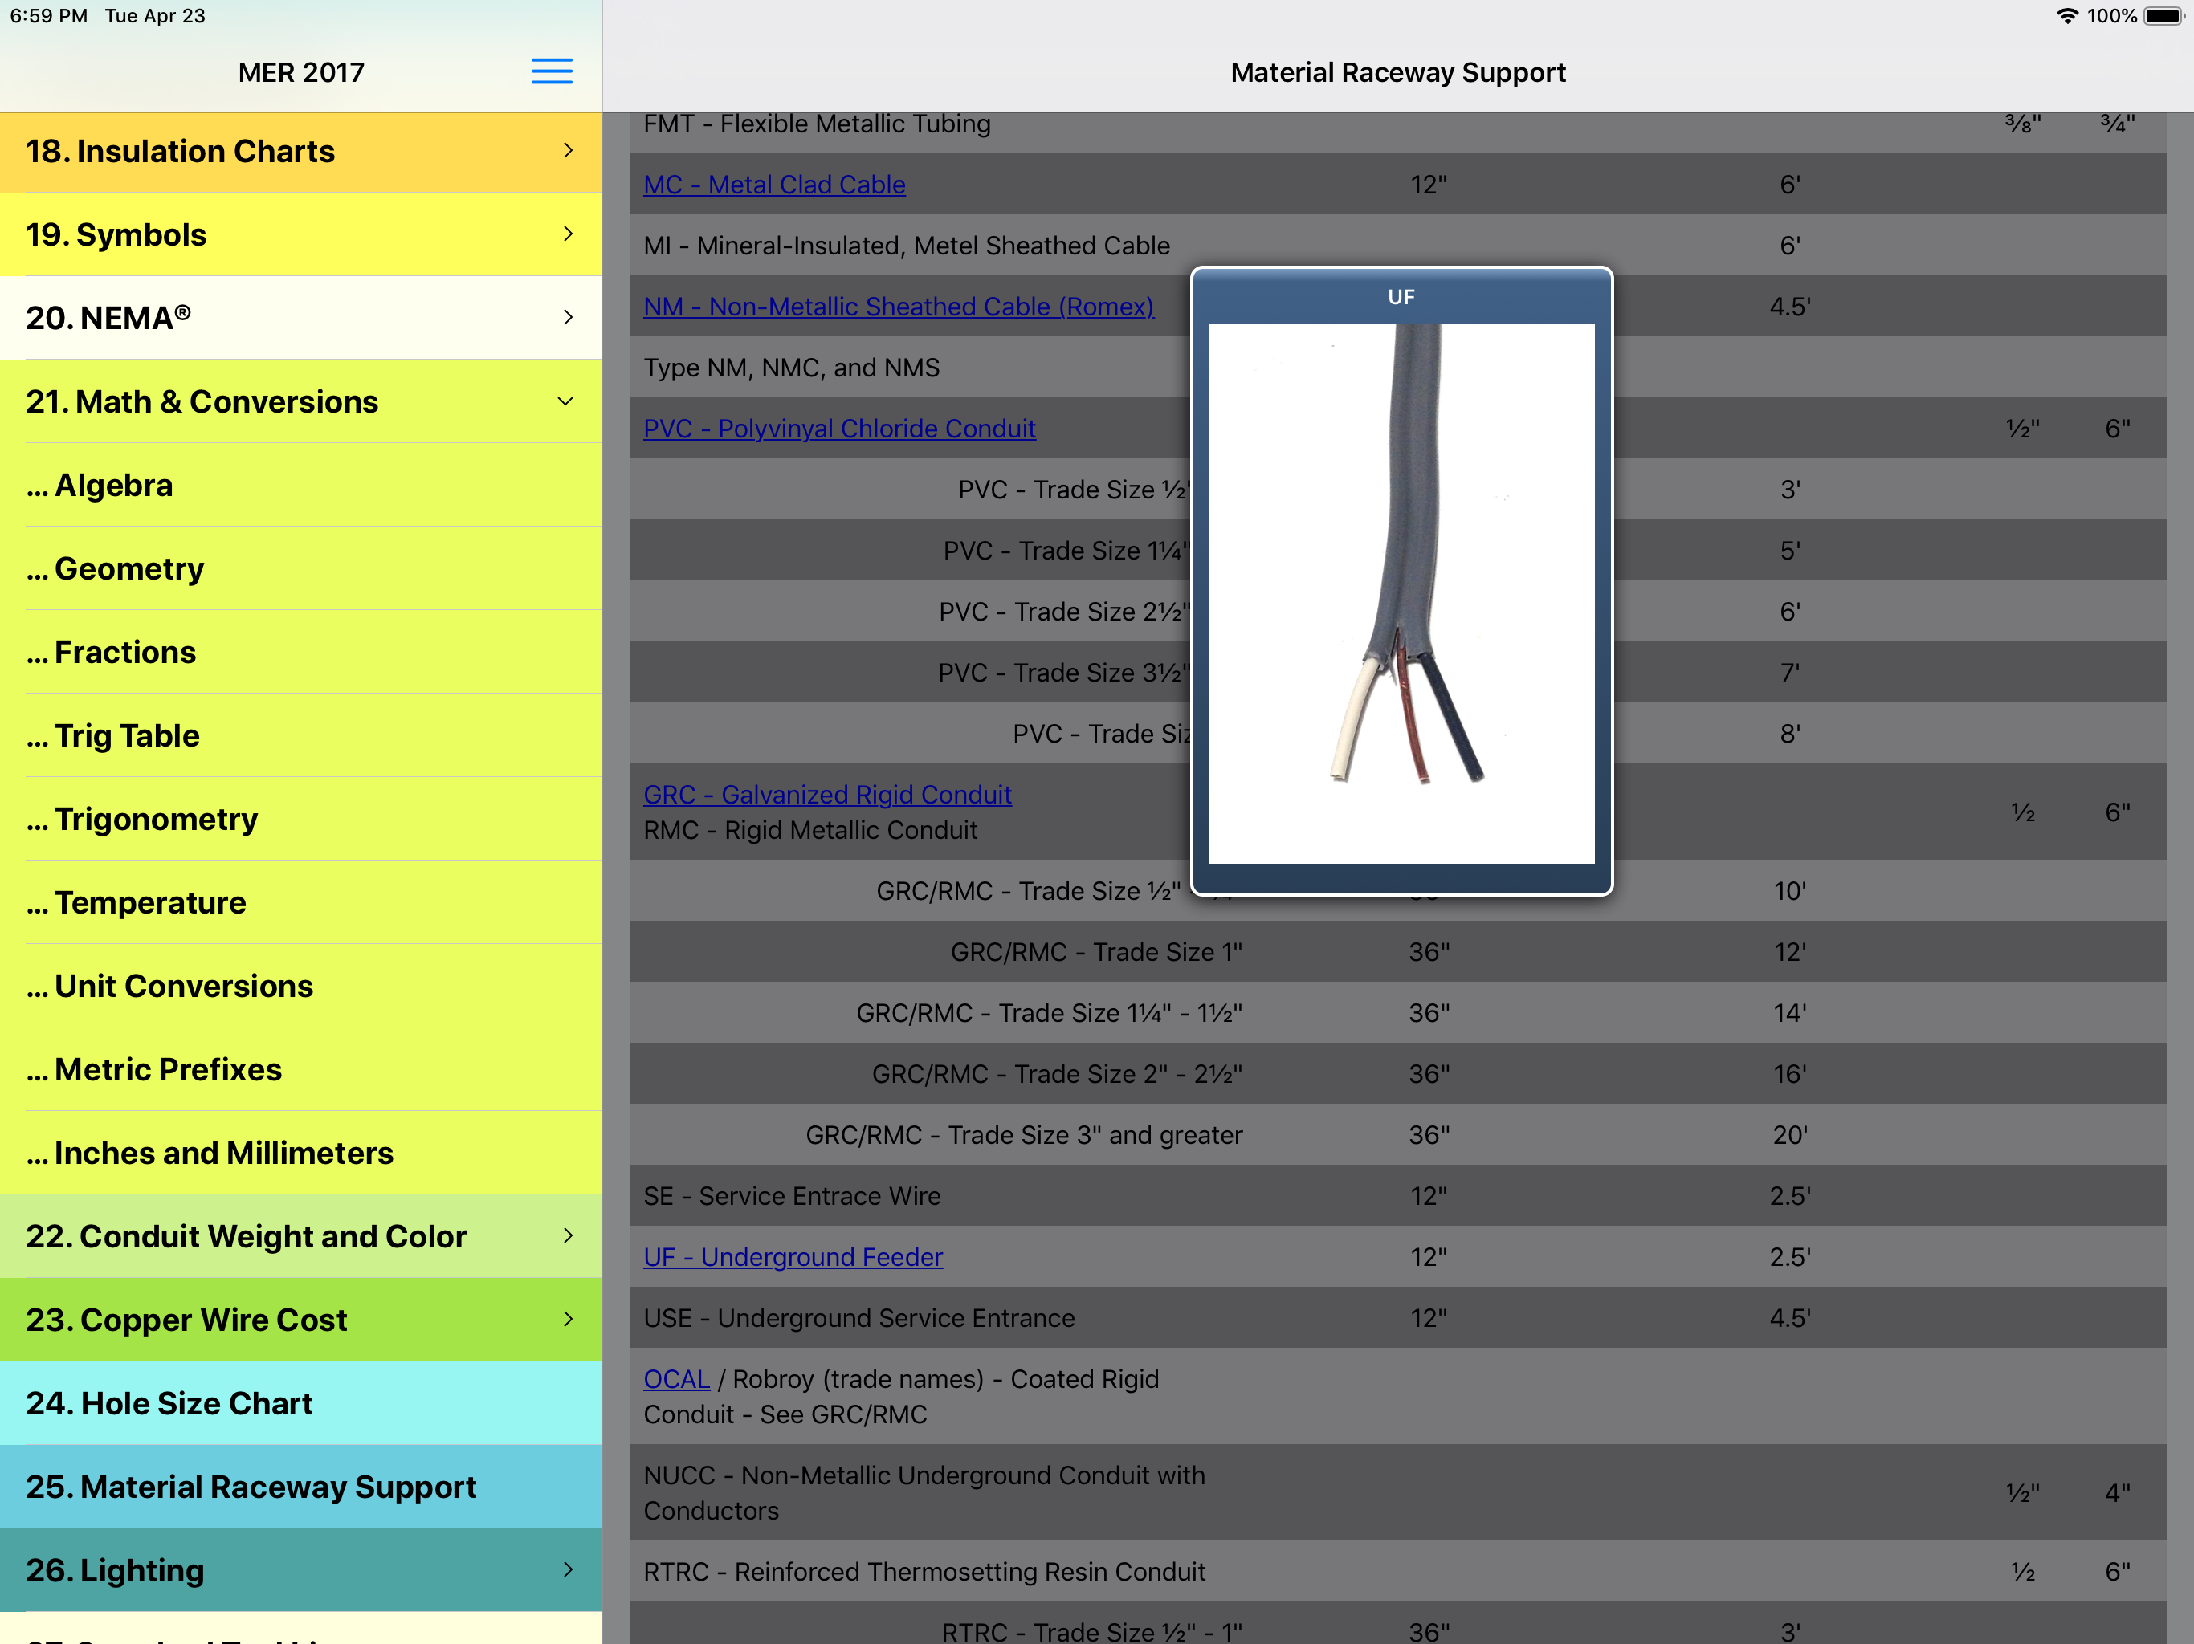Open Material Raceway Support section
Image resolution: width=2194 pixels, height=1644 pixels.
[x=251, y=1487]
